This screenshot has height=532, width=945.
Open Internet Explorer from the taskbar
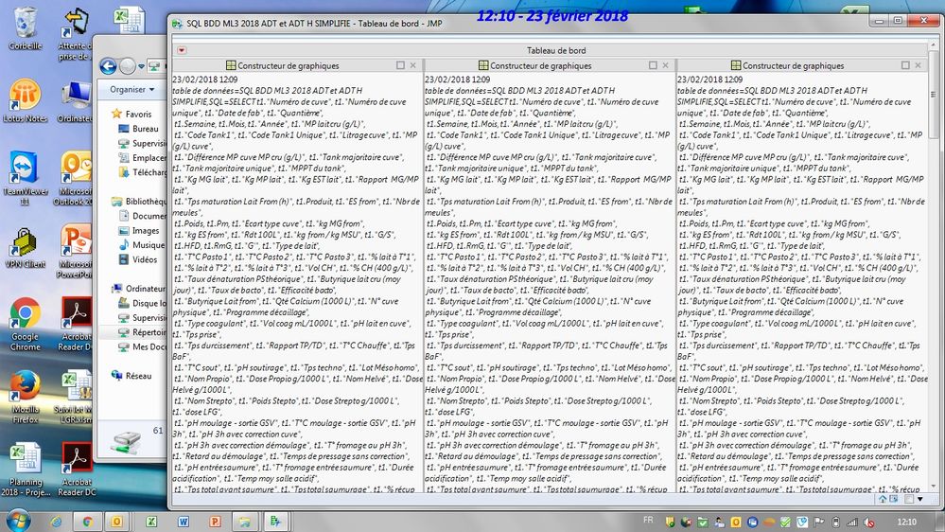point(56,522)
